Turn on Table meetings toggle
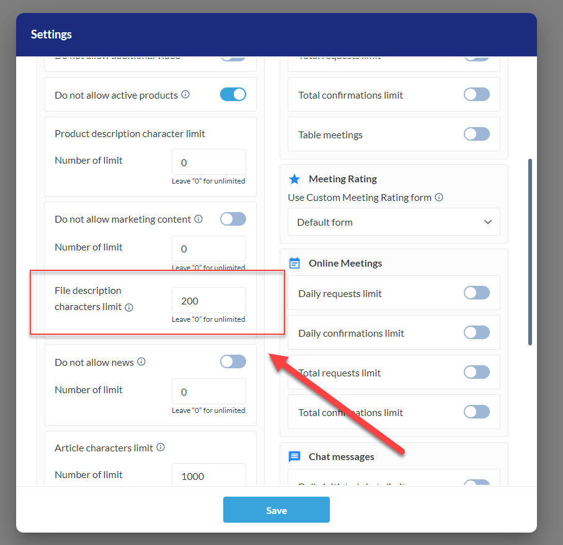This screenshot has height=545, width=563. (x=476, y=135)
